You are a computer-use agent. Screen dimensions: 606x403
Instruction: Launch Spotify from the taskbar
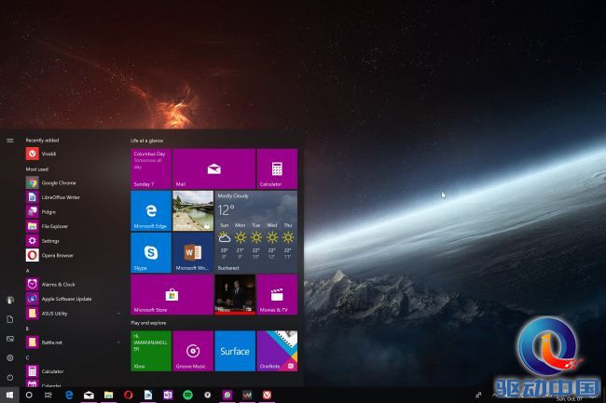coord(187,395)
